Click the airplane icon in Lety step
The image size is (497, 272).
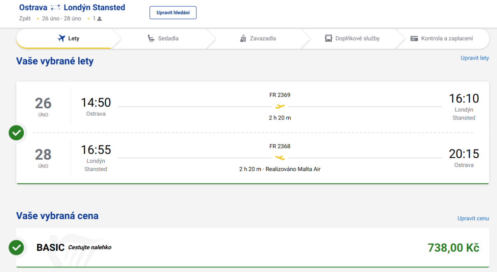(62, 38)
